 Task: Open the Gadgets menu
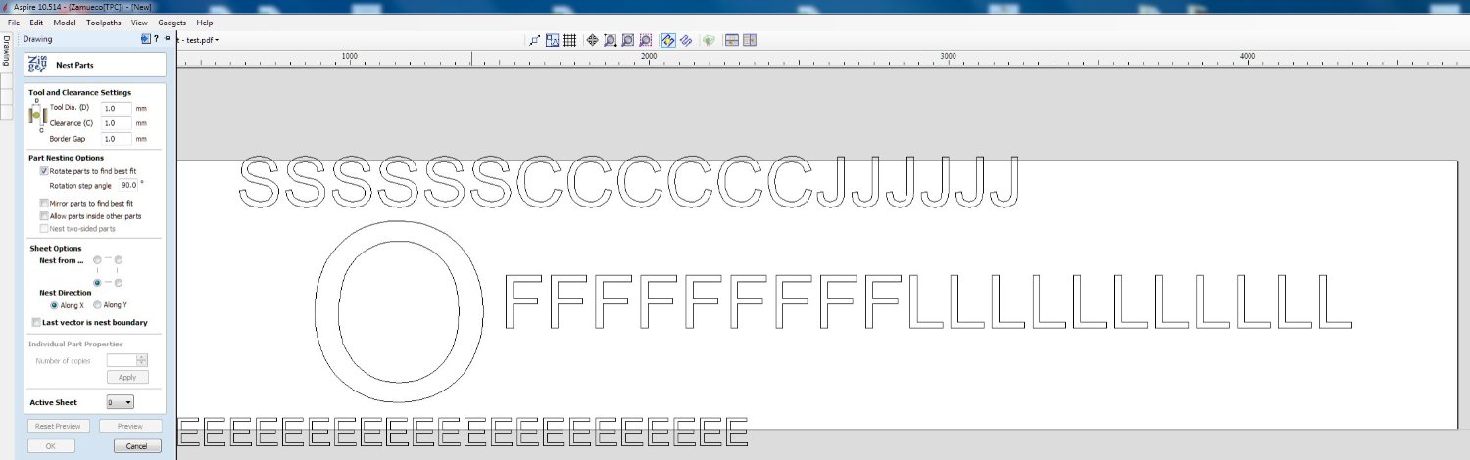click(171, 22)
